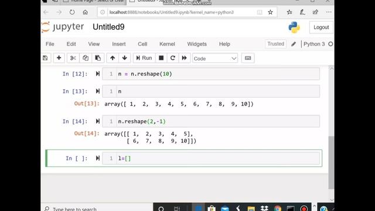The height and width of the screenshot is (211, 375).
Task: Copy selected cells icon
Action: pos(86,58)
